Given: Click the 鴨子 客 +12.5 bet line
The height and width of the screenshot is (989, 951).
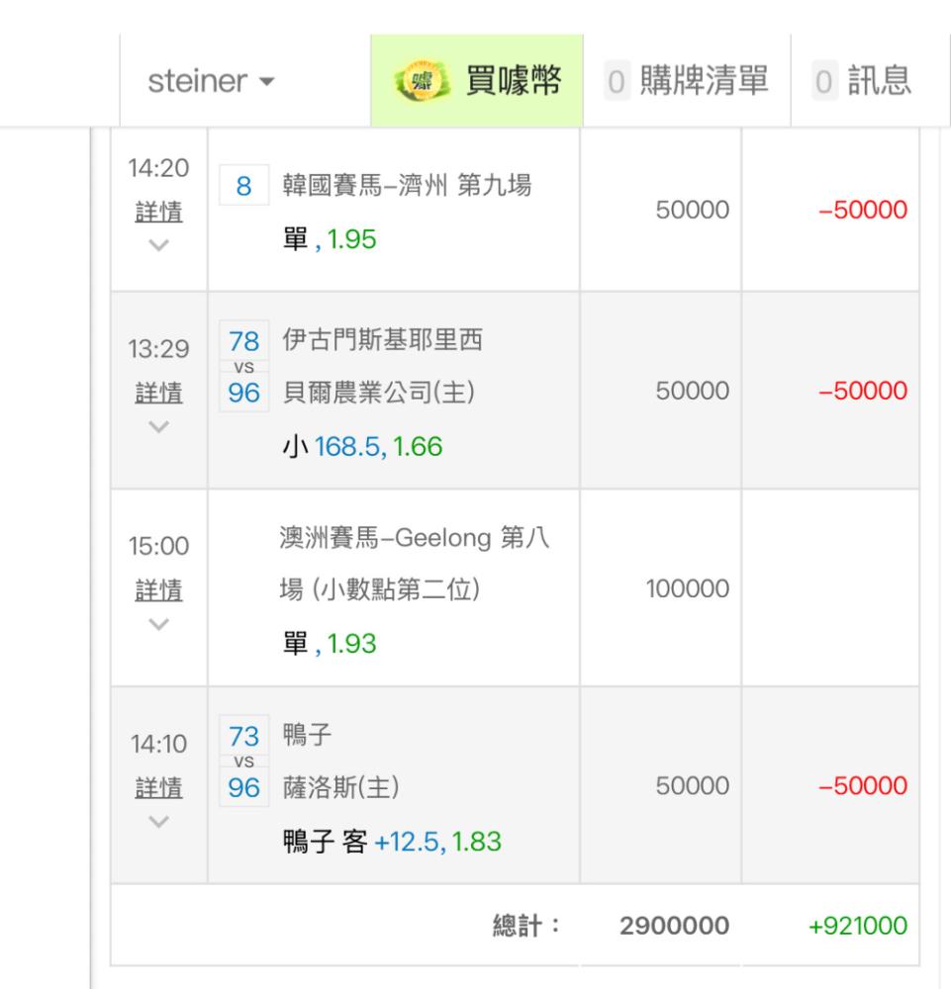Looking at the screenshot, I should pos(392,841).
